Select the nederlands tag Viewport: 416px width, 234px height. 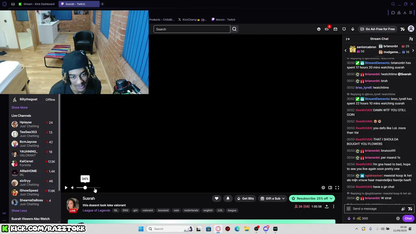(191, 210)
